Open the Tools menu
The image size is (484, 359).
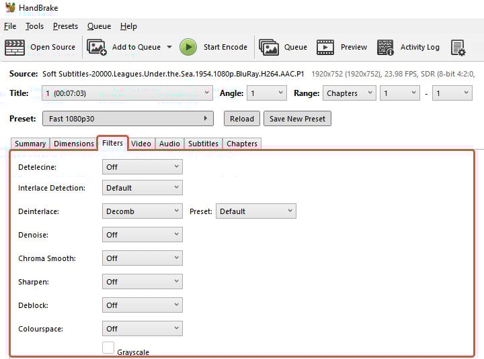(34, 26)
